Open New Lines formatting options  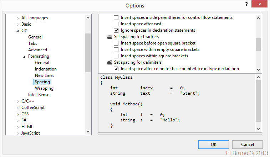tap(44, 75)
